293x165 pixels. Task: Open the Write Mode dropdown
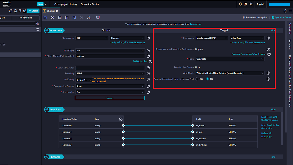(230, 73)
